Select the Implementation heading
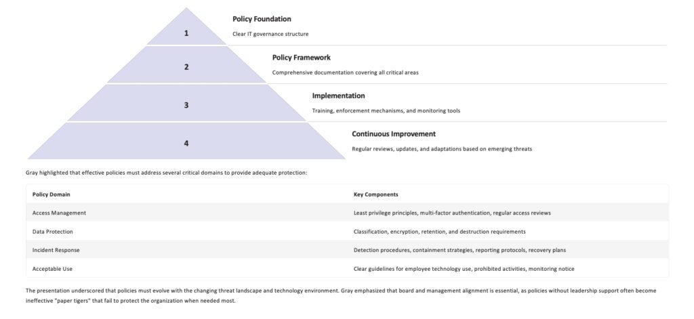The width and height of the screenshot is (694, 319). [x=338, y=95]
